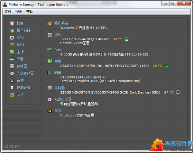Go to 操作系统 section in sidebar
The image size is (193, 153).
23,30
